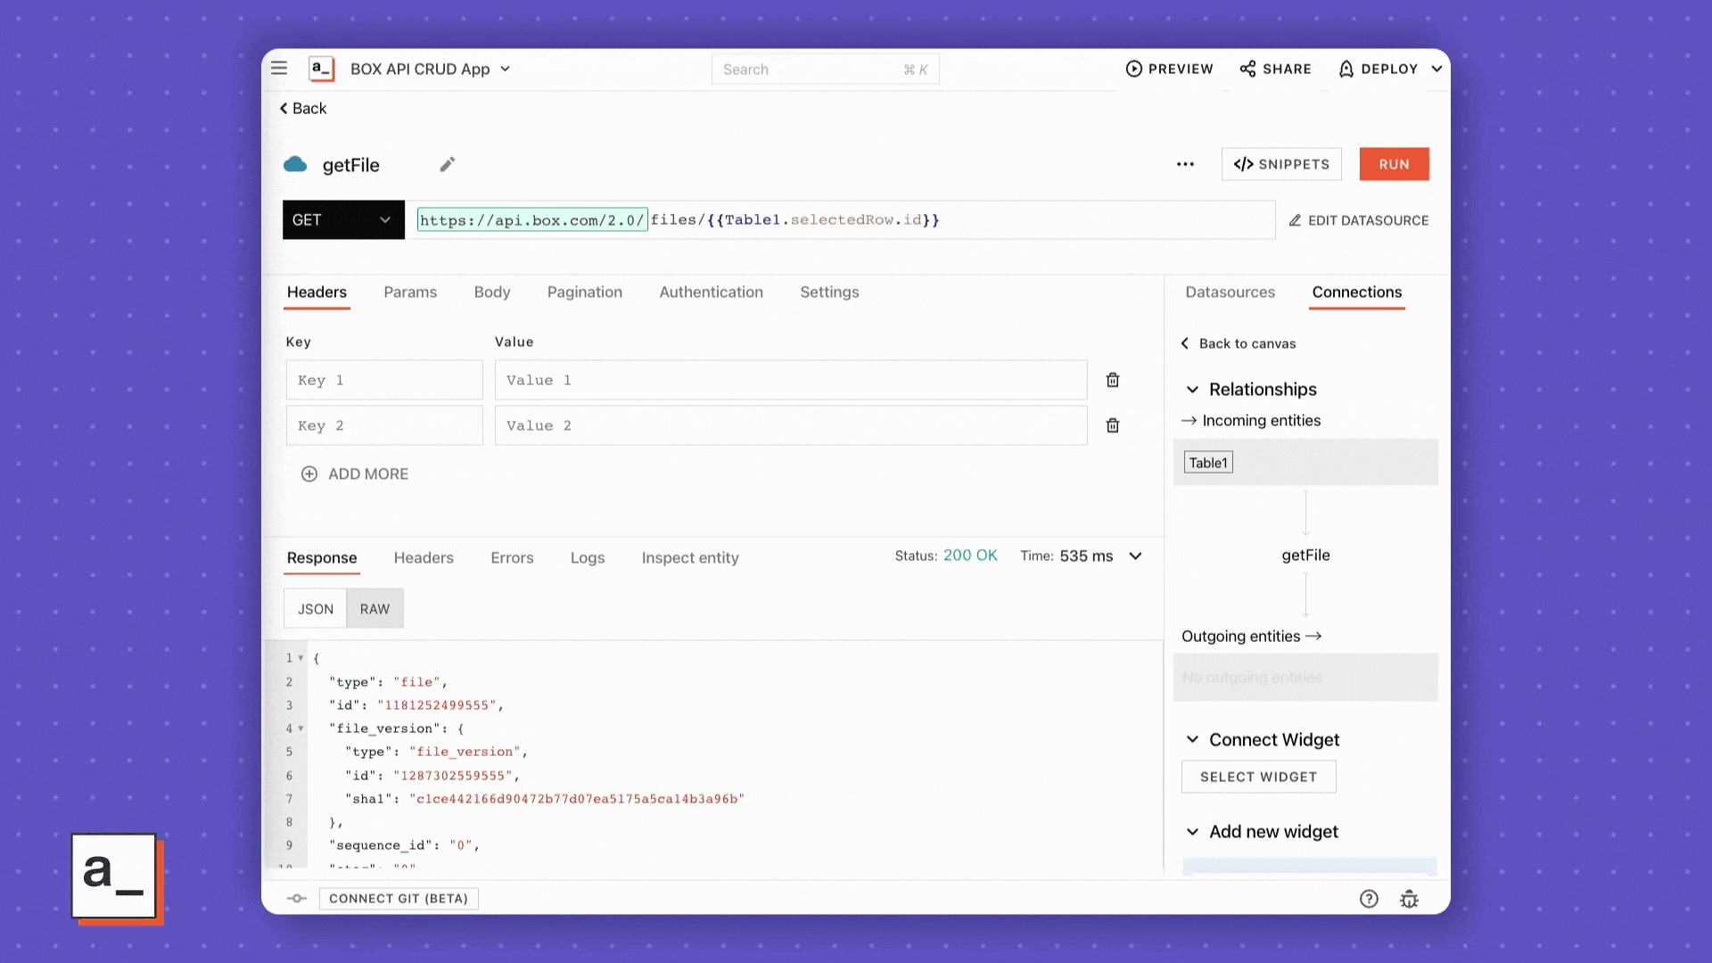Click the plus icon beside ADD MORE

309,474
